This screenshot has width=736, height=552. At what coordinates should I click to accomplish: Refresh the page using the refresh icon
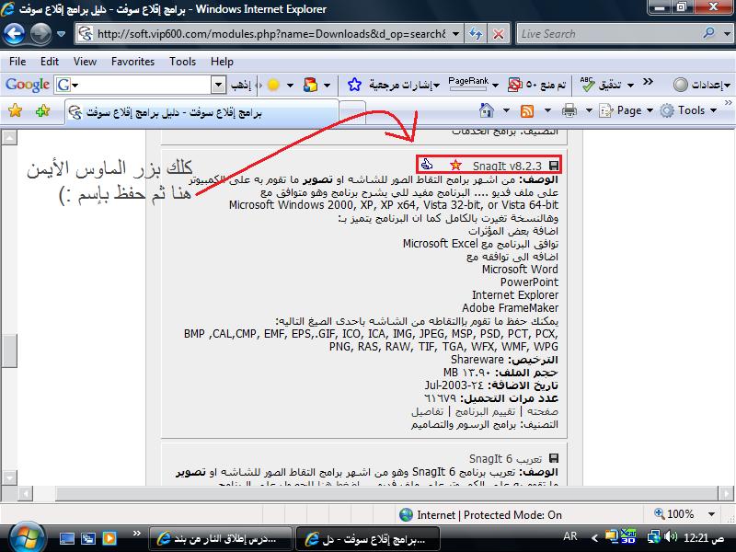[x=476, y=34]
